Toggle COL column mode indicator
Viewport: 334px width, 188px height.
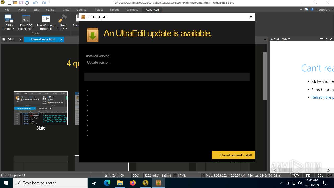click(x=320, y=175)
